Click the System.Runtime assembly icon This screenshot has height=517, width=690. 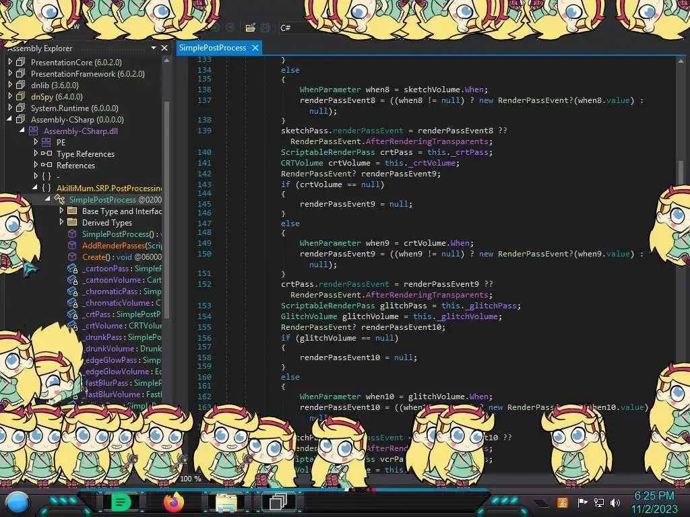[x=21, y=108]
